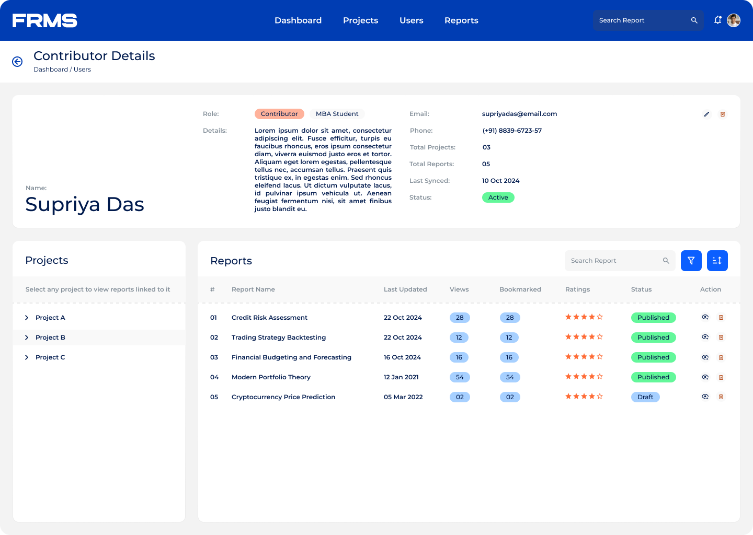Open the notifications bell
The image size is (753, 535).
click(718, 20)
